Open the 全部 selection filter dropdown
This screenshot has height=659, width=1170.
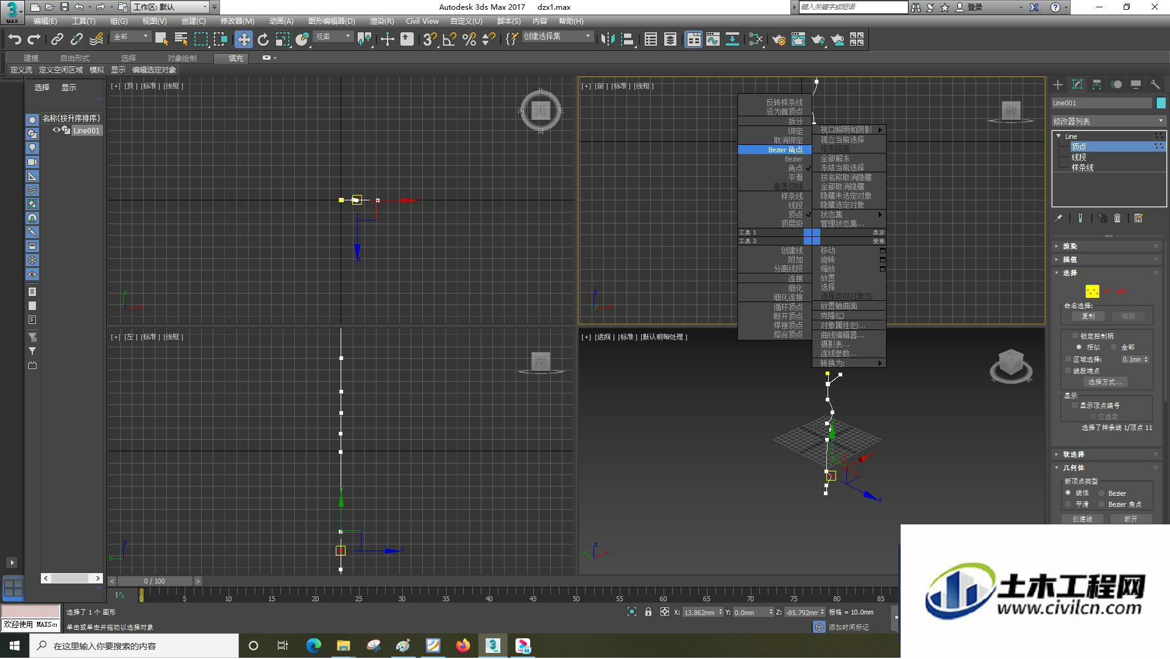(130, 37)
